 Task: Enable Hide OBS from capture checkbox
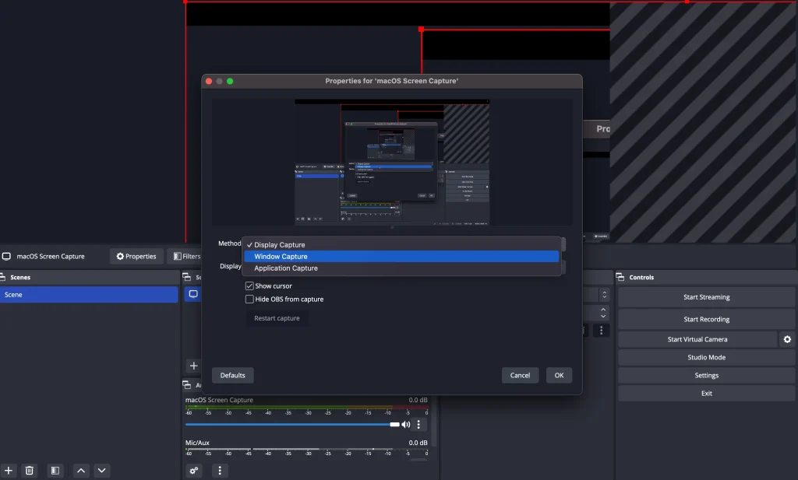(249, 300)
